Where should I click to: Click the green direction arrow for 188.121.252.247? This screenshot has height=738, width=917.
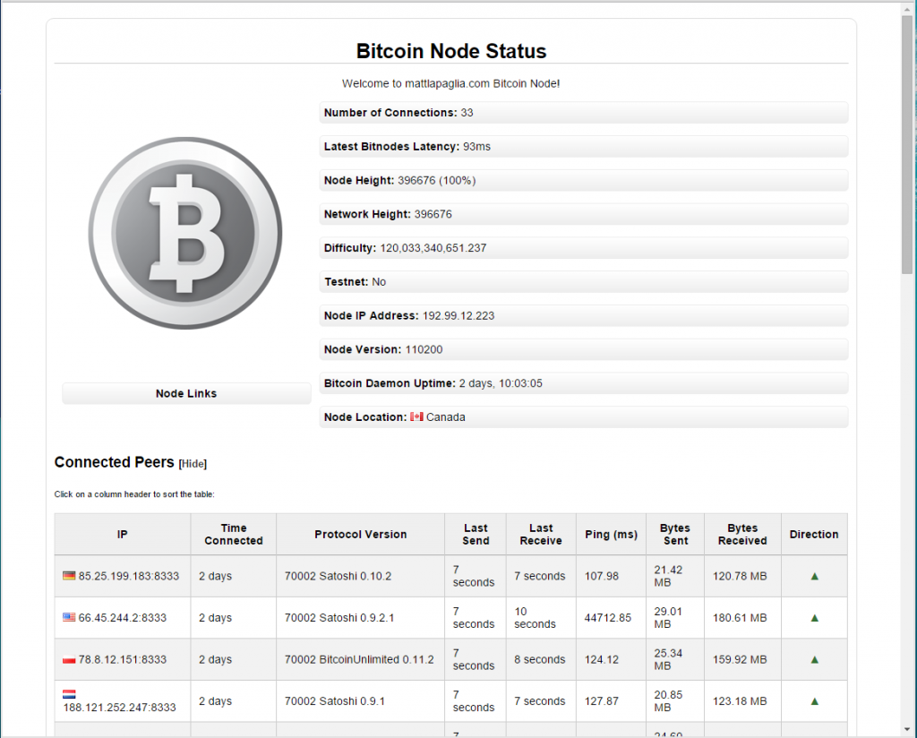pos(814,701)
